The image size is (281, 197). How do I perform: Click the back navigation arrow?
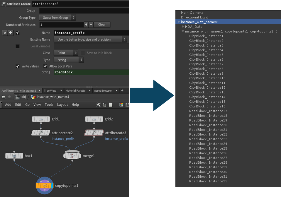coord(4,97)
